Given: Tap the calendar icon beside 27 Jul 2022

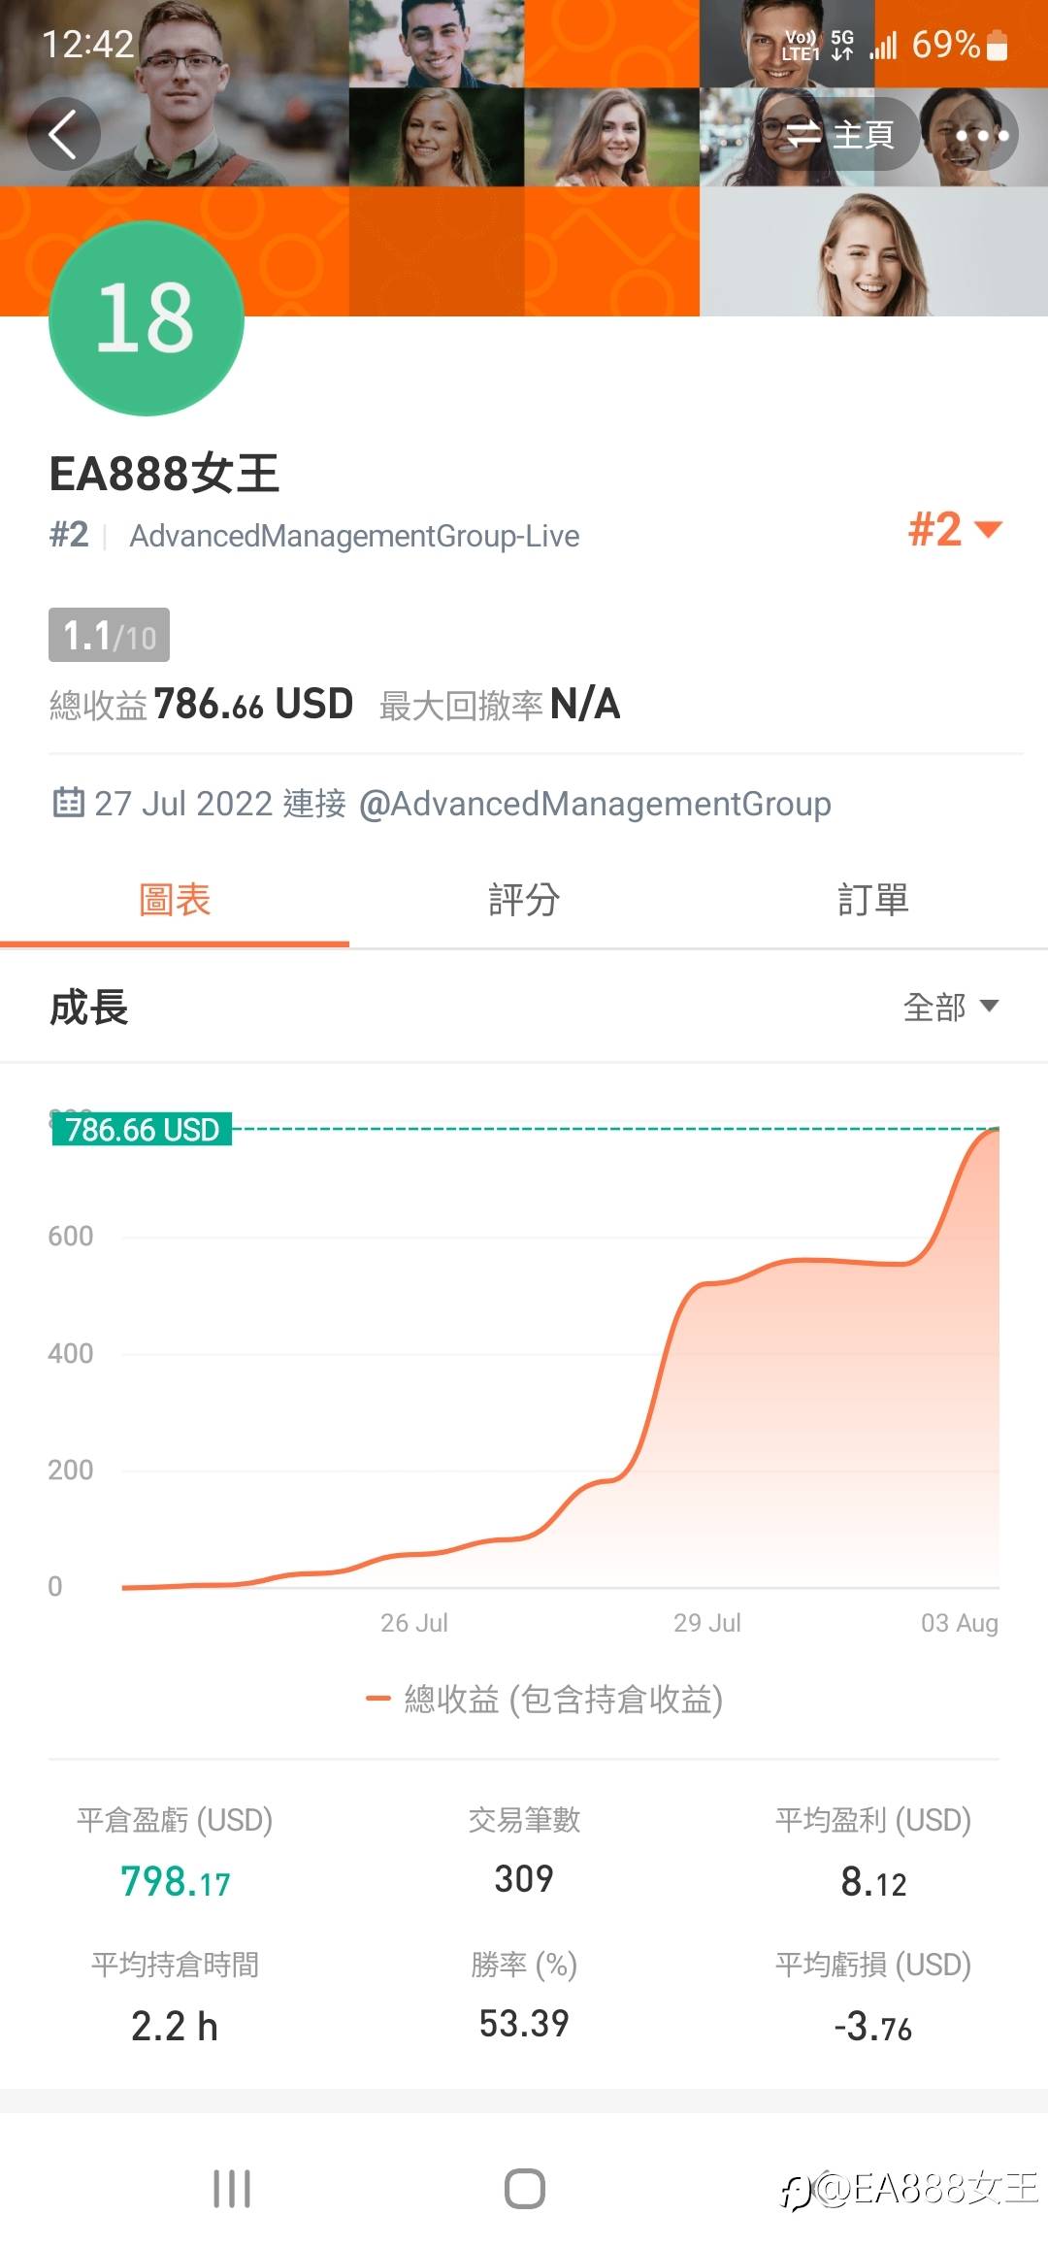Looking at the screenshot, I should [68, 803].
